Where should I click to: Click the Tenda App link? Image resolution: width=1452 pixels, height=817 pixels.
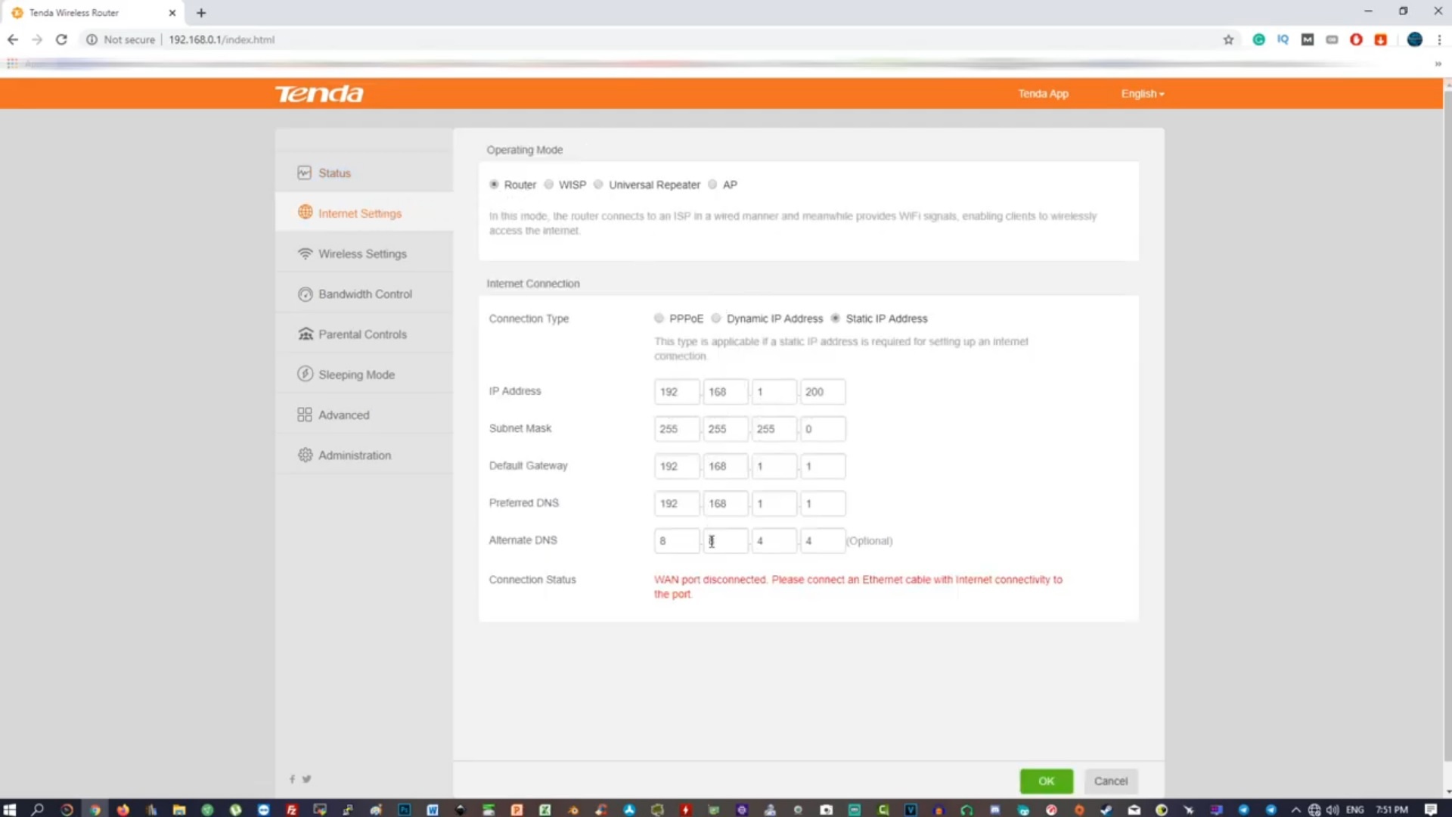(1042, 93)
